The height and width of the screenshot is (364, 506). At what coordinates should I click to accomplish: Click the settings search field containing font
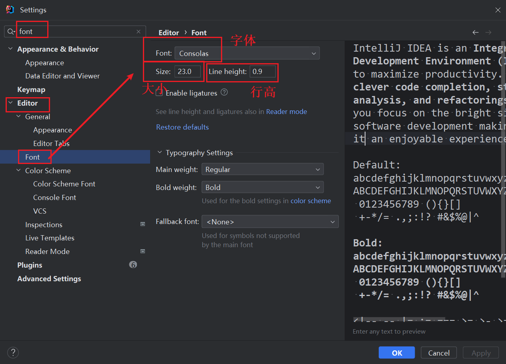75,32
